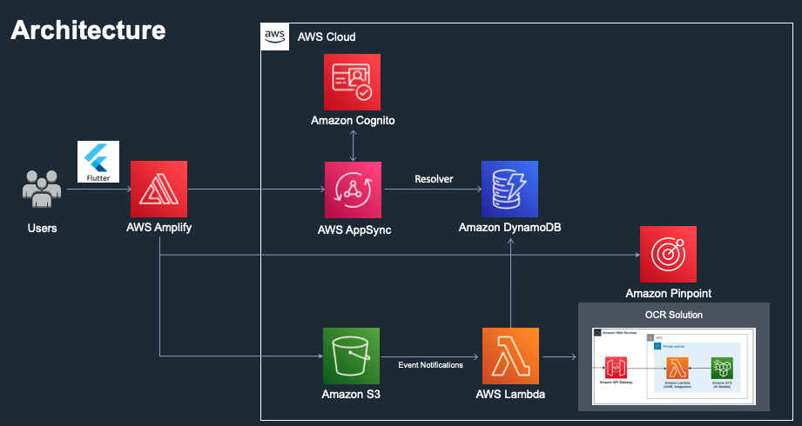Select the "OCR Solution" heading
This screenshot has height=426, width=802.
(674, 315)
